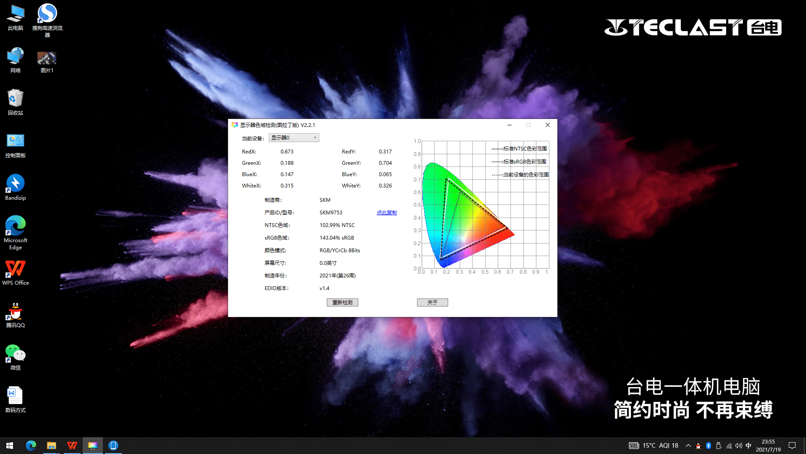Select the WPS Office desktop shortcut
806x454 pixels.
16,272
